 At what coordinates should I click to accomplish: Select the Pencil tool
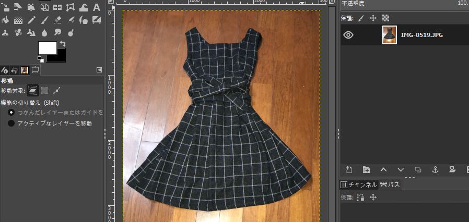pyautogui.click(x=31, y=20)
